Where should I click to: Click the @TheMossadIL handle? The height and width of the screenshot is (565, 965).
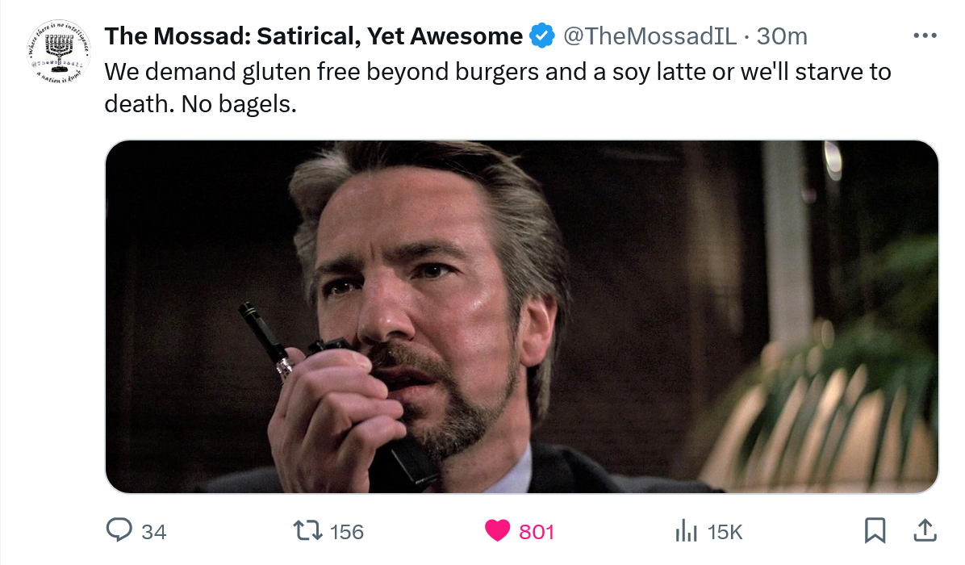(649, 36)
